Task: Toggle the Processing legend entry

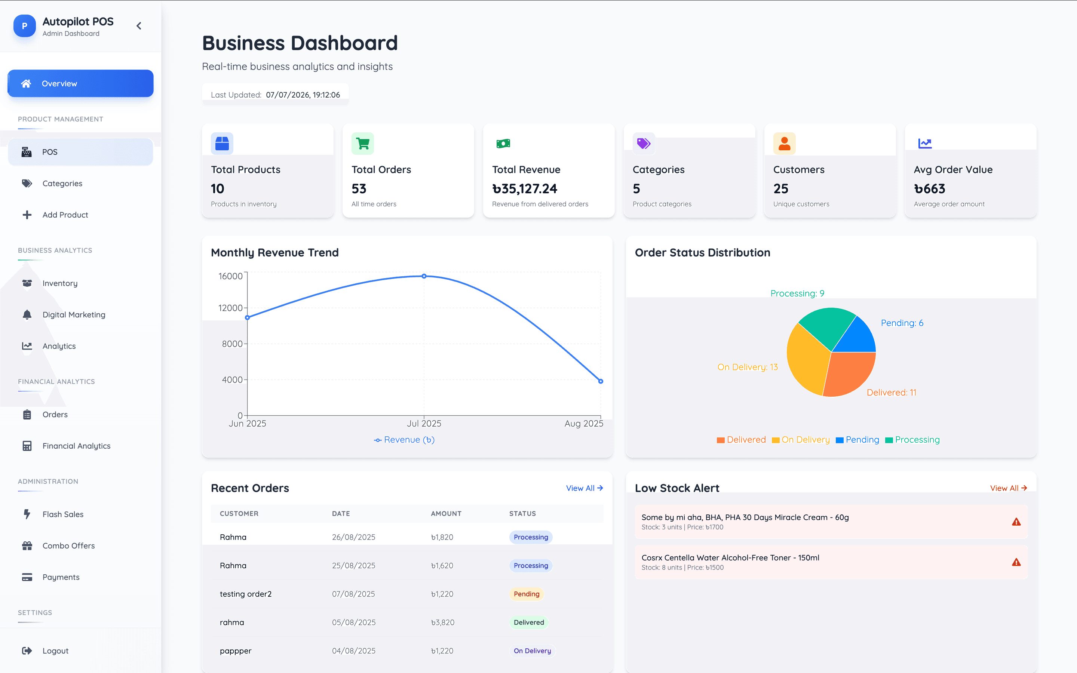Action: 912,439
